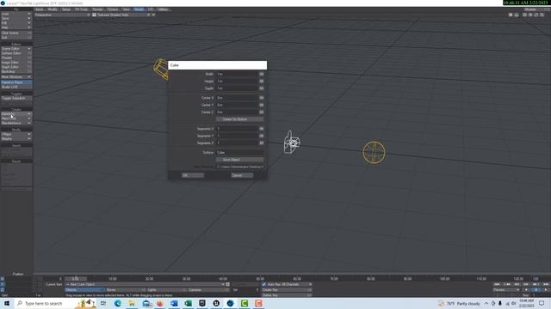Screen dimensions: 551x309
Task: Open Unreal Engine from the taskbar
Action: (216, 303)
